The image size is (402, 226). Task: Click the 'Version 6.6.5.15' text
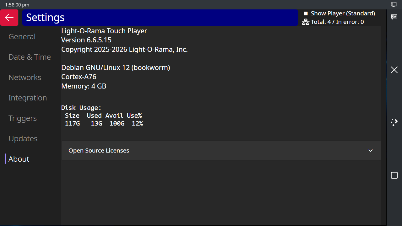point(86,40)
